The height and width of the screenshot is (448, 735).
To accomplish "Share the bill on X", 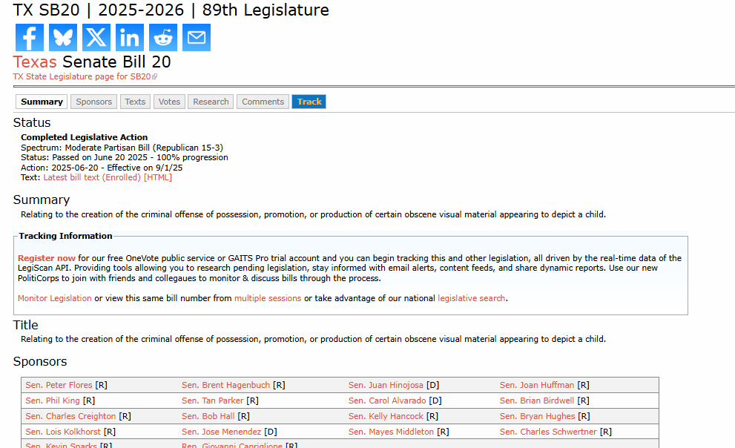I will pyautogui.click(x=96, y=38).
